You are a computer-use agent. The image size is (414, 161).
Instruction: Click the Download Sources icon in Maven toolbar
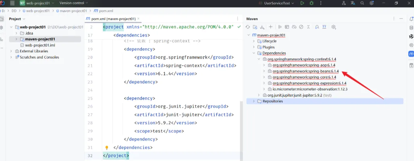[262, 27]
